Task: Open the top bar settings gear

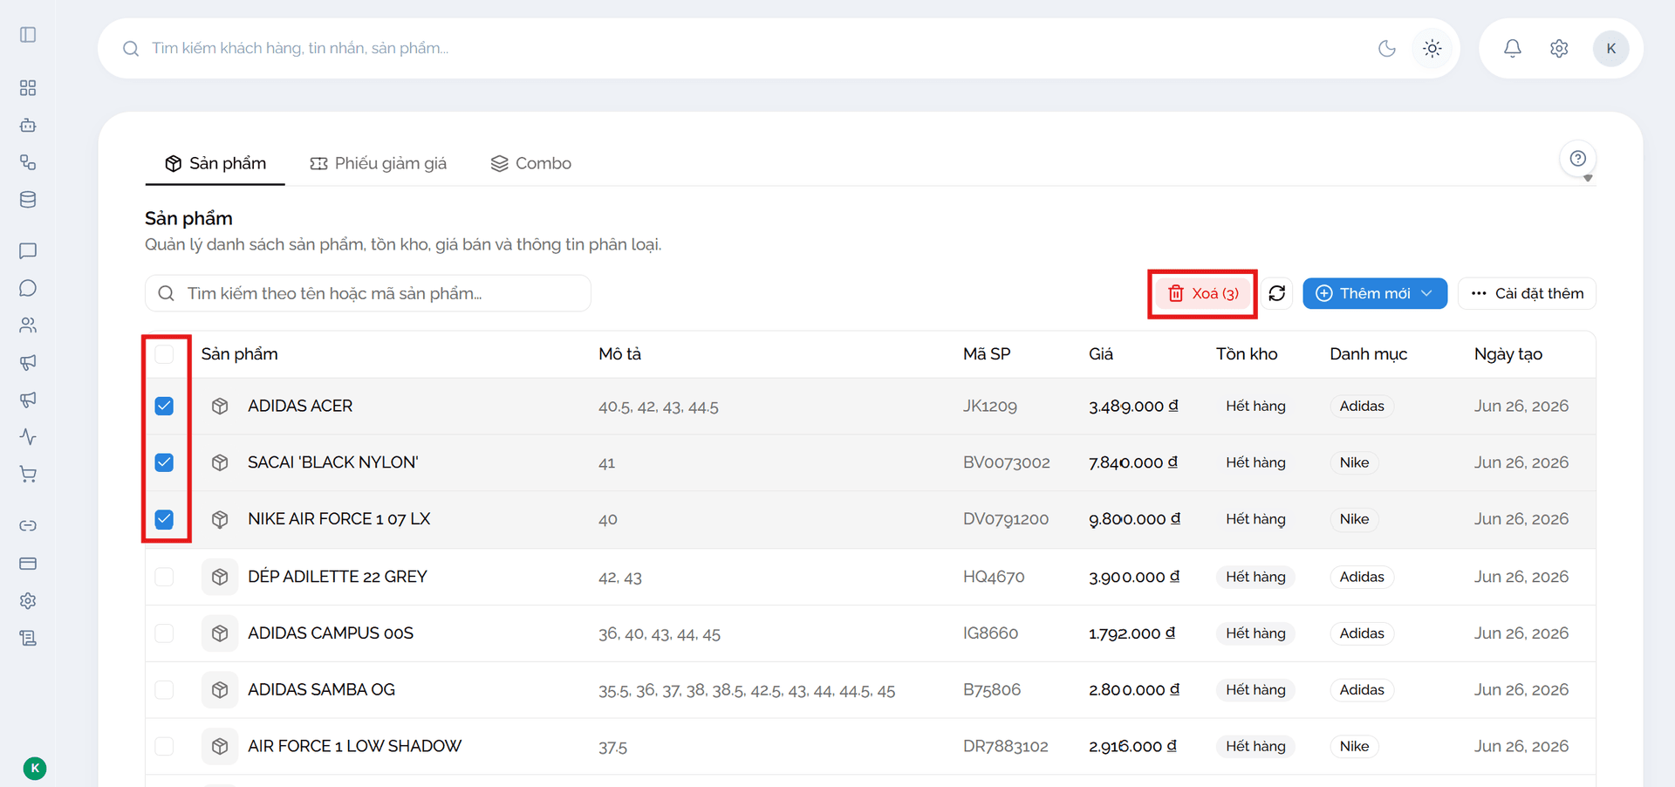Action: (1559, 49)
